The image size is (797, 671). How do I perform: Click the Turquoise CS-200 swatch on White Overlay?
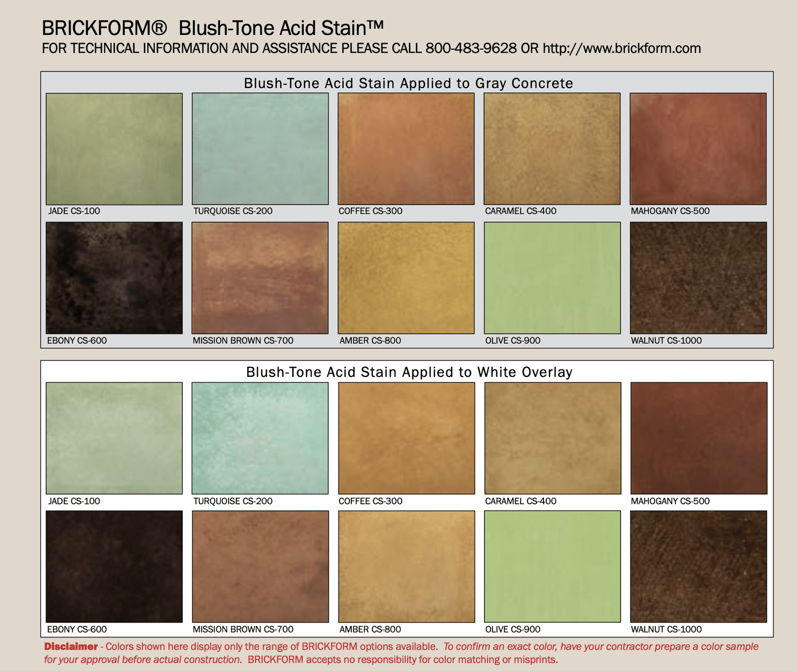click(260, 438)
